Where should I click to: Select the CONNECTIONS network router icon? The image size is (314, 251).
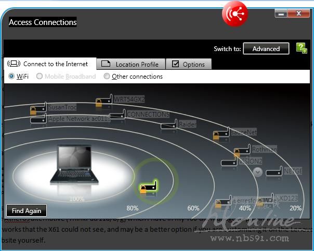click(117, 115)
